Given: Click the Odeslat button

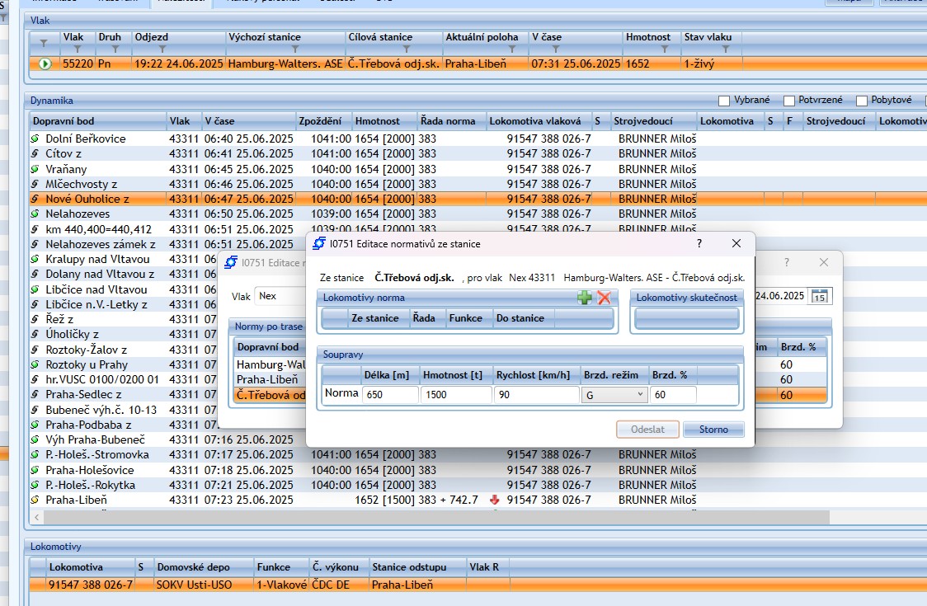Looking at the screenshot, I should pyautogui.click(x=647, y=429).
